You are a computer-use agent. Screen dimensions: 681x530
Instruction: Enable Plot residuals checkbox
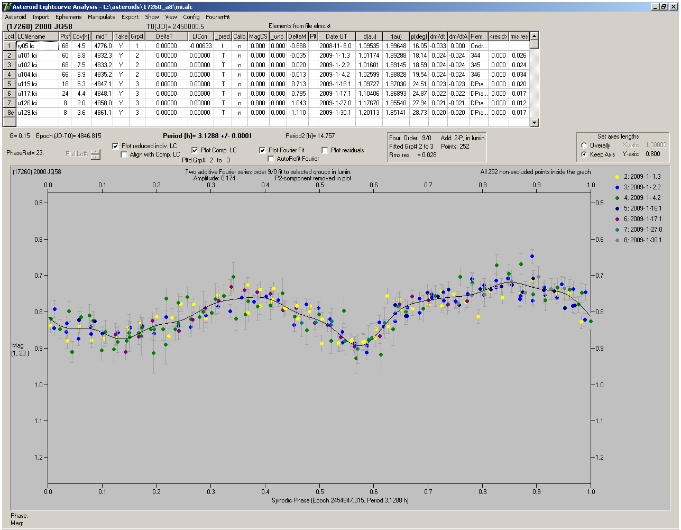[x=325, y=150]
